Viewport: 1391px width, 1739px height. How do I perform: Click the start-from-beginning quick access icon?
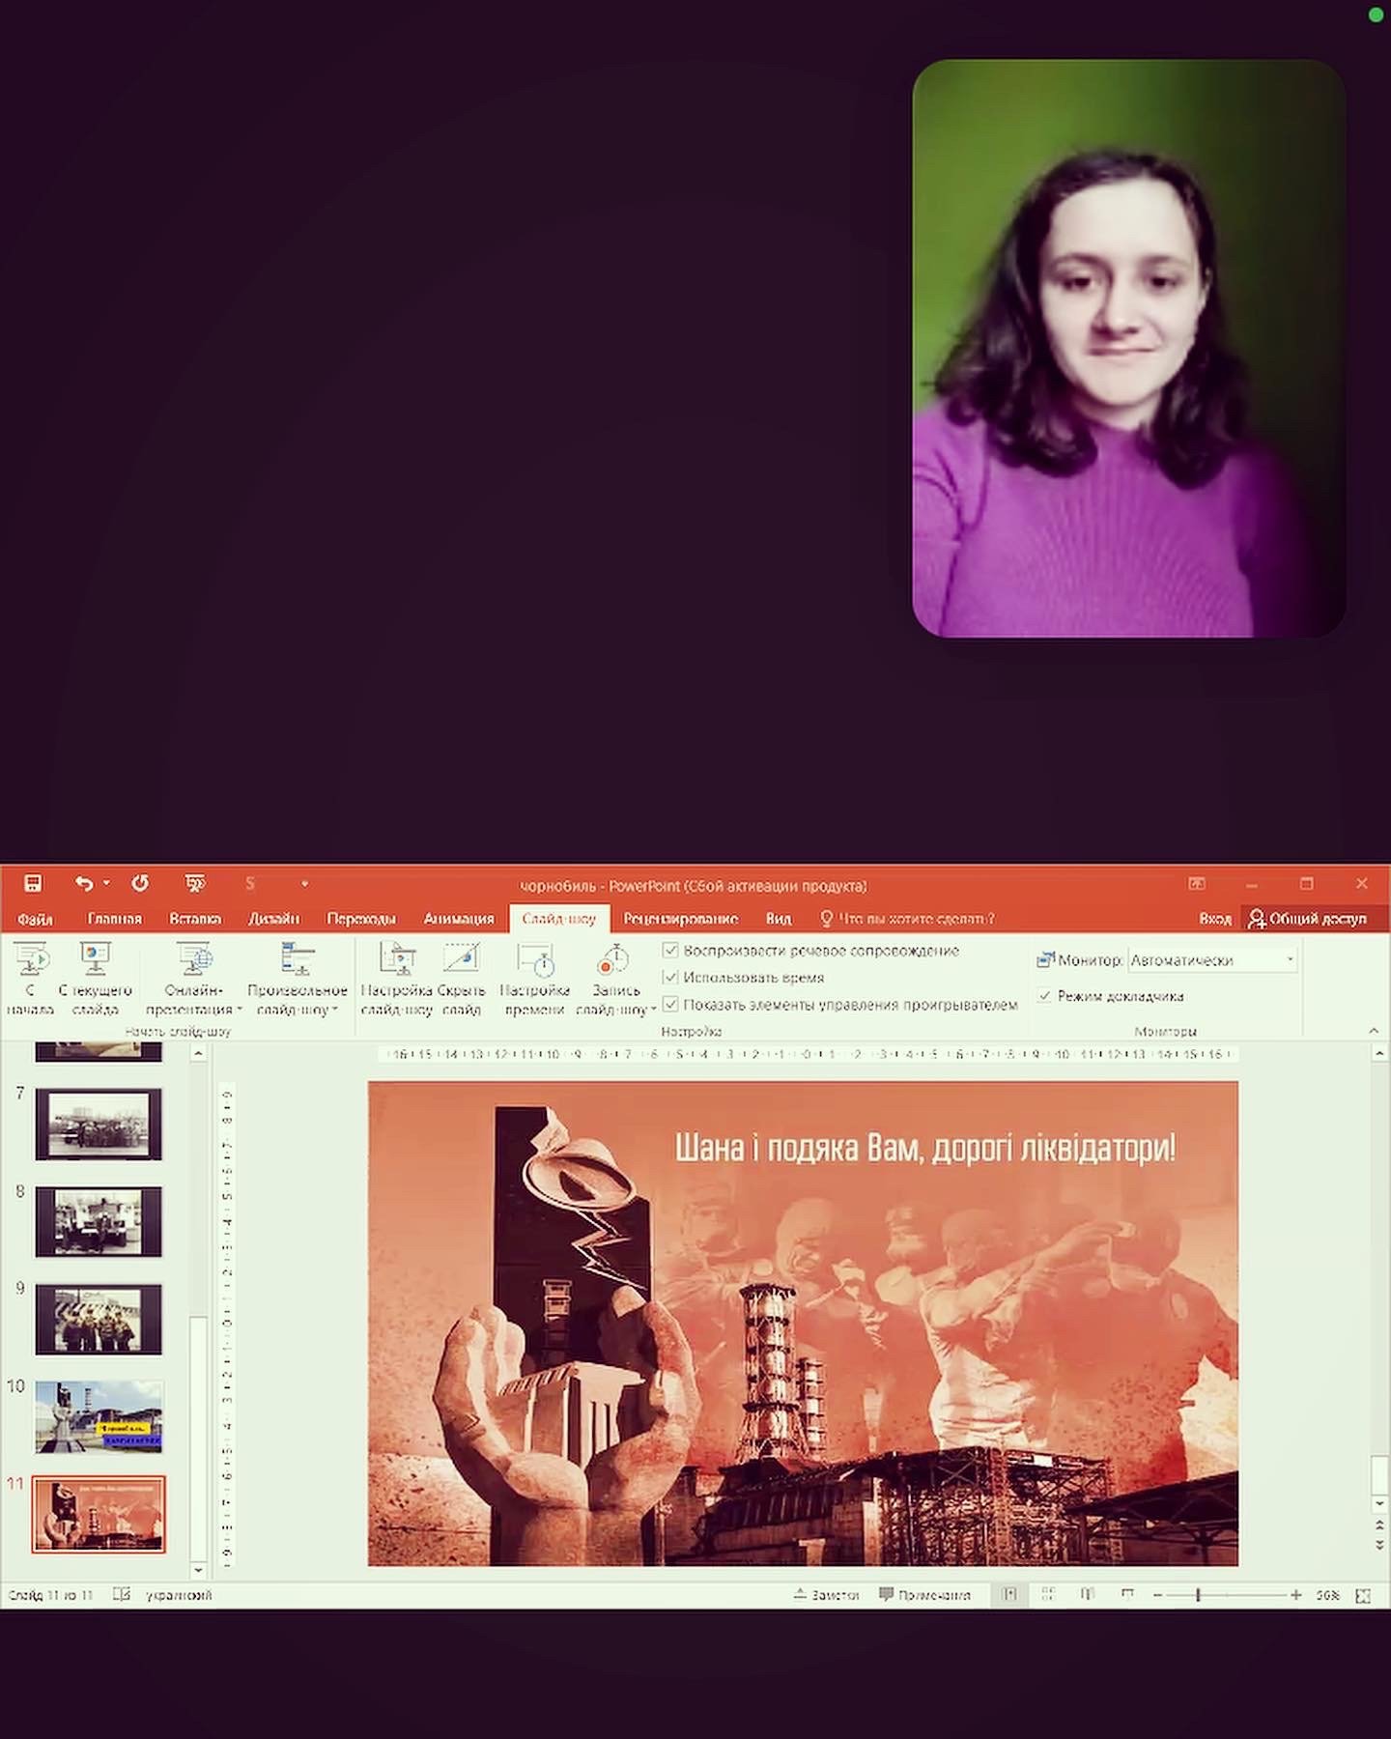[x=194, y=883]
